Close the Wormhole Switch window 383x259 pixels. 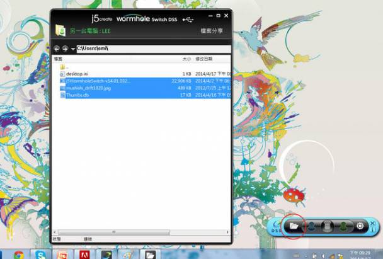pos(226,16)
